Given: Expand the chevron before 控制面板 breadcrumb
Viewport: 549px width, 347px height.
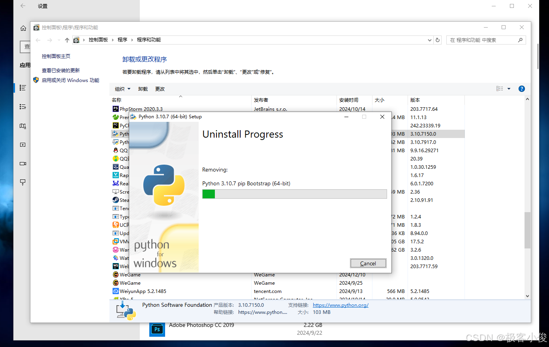Looking at the screenshot, I should click(x=84, y=40).
